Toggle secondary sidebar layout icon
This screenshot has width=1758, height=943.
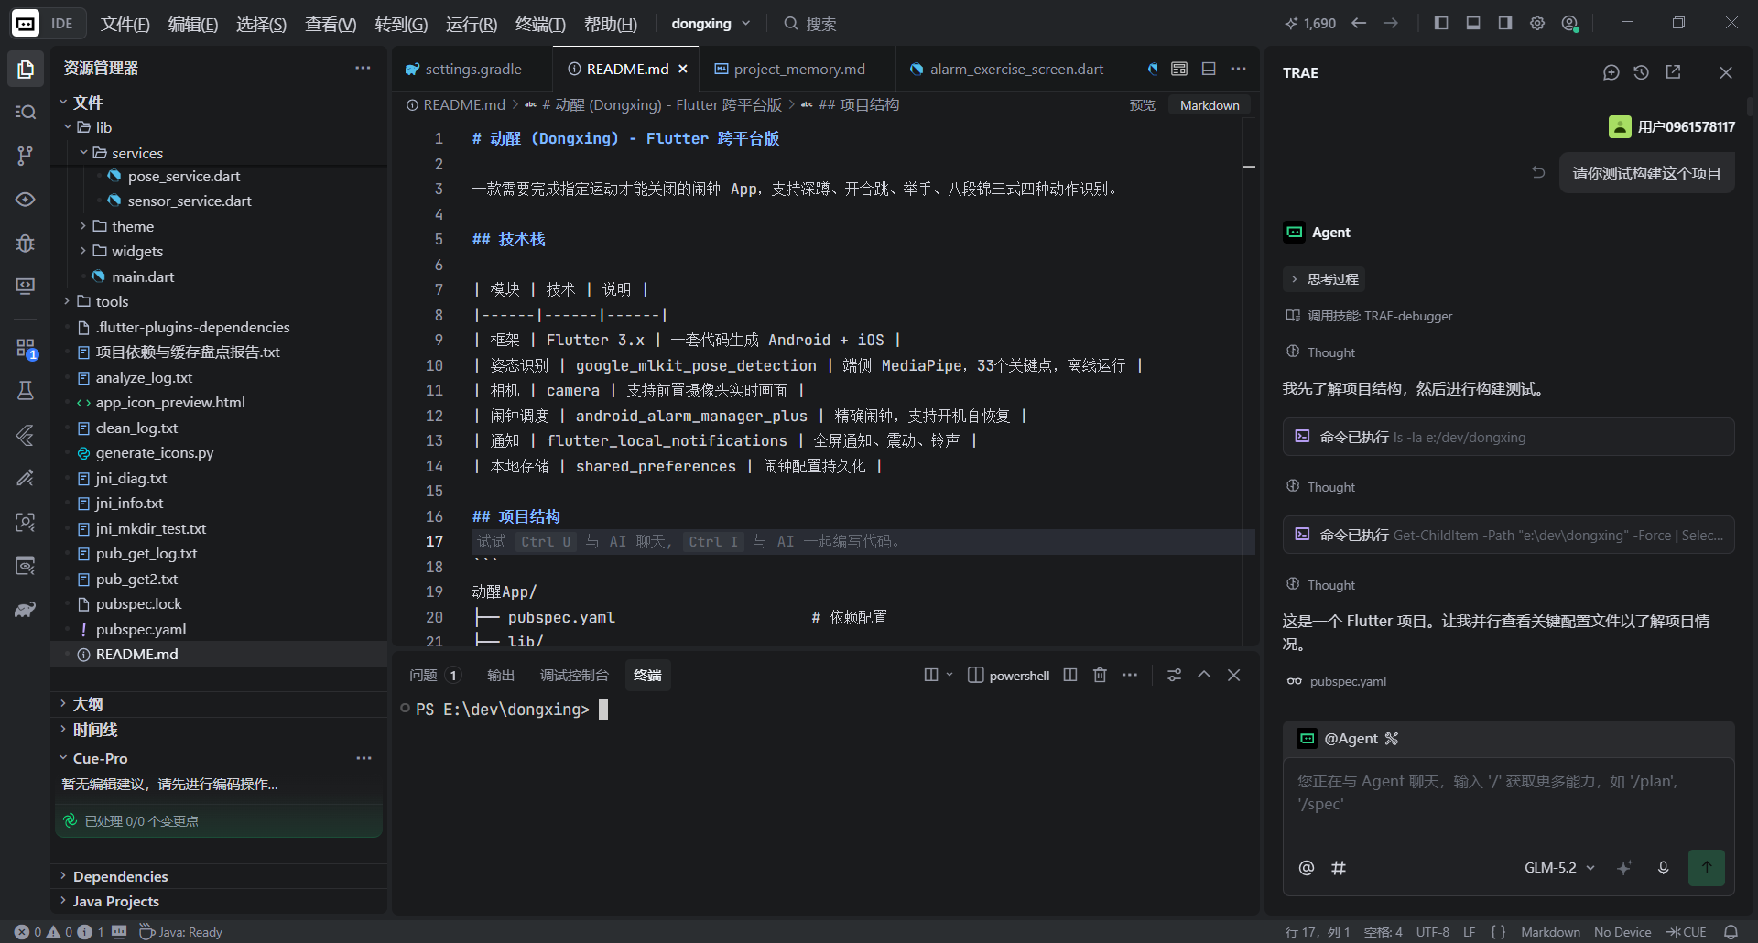(1505, 23)
